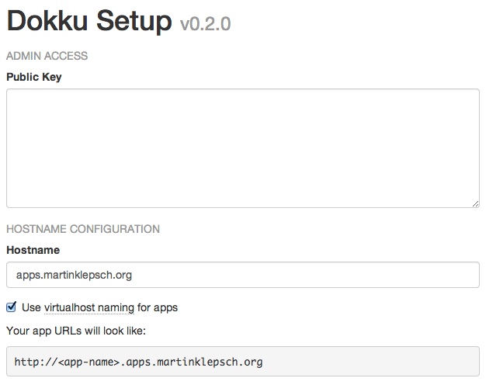
Task: Click the word "Dokku" in the heading
Action: [x=47, y=21]
